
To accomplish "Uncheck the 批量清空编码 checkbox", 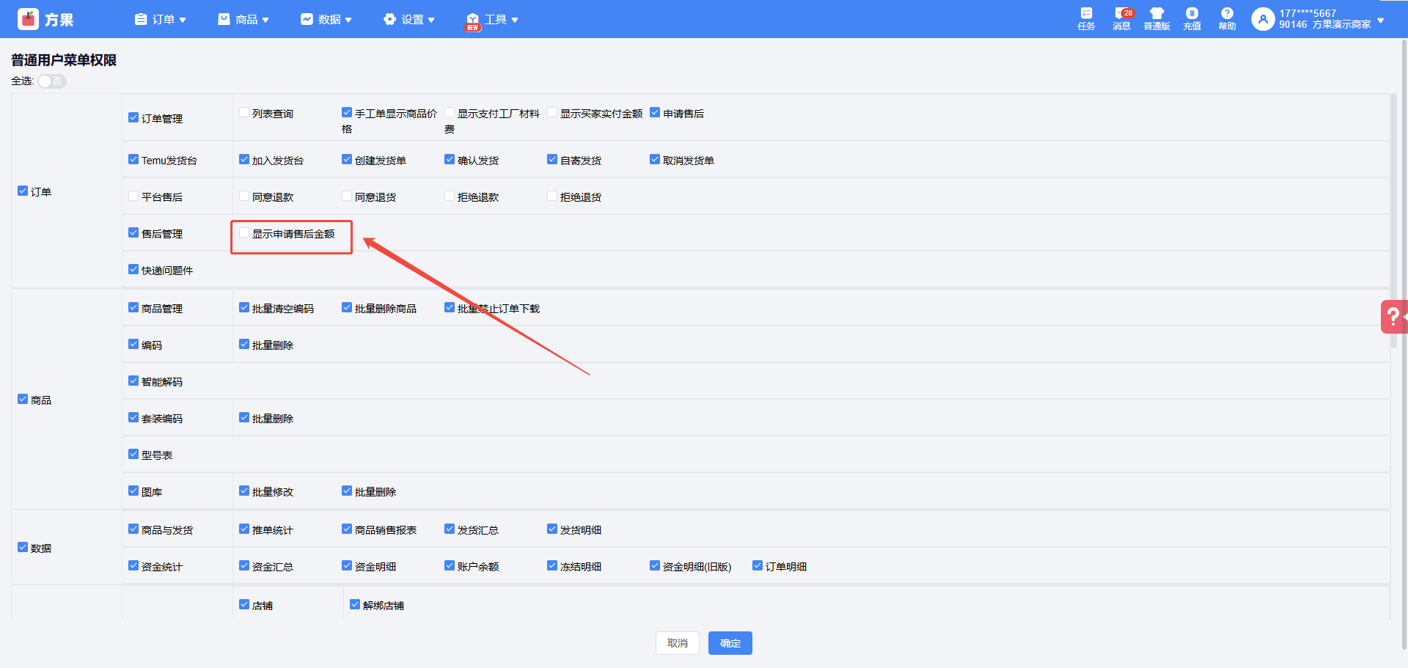I will click(244, 308).
